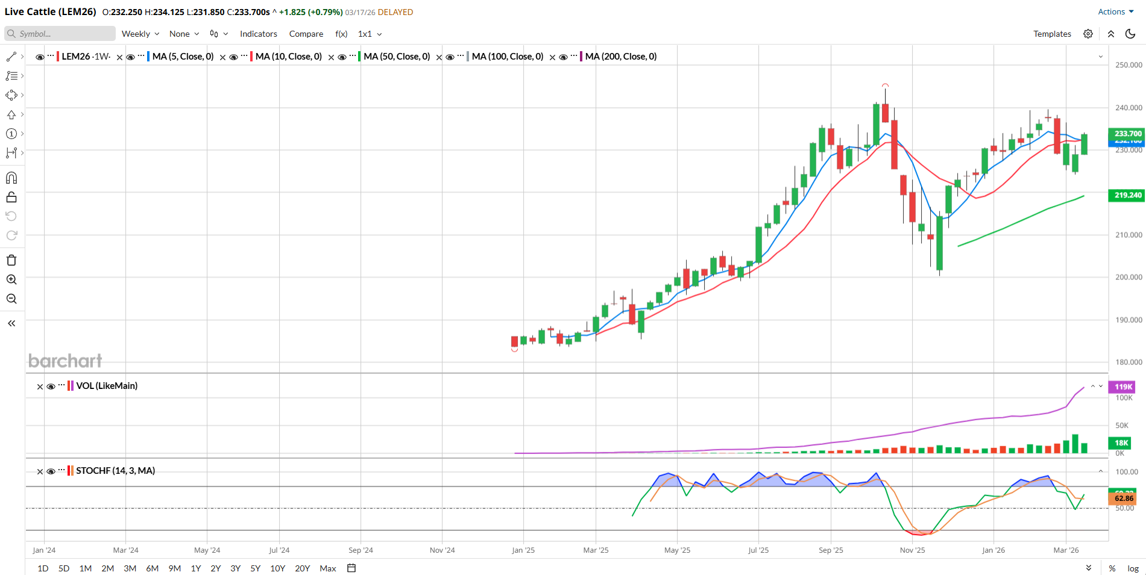Click the lock drawings icon

(x=11, y=197)
